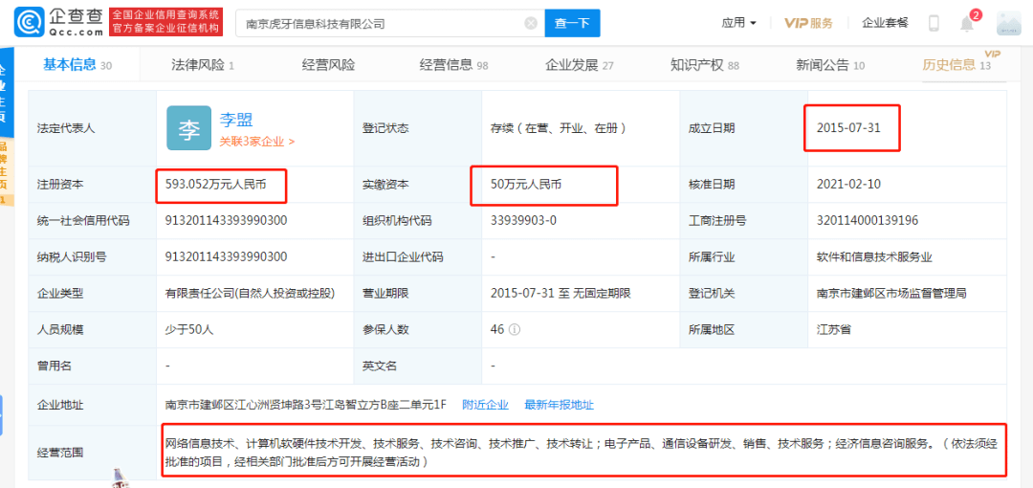Image resolution: width=1033 pixels, height=488 pixels.
Task: Click the industry value 软件和信息技术服务业
Action: point(874,257)
